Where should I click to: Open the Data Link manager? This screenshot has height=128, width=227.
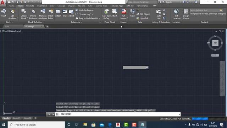[x=159, y=14]
